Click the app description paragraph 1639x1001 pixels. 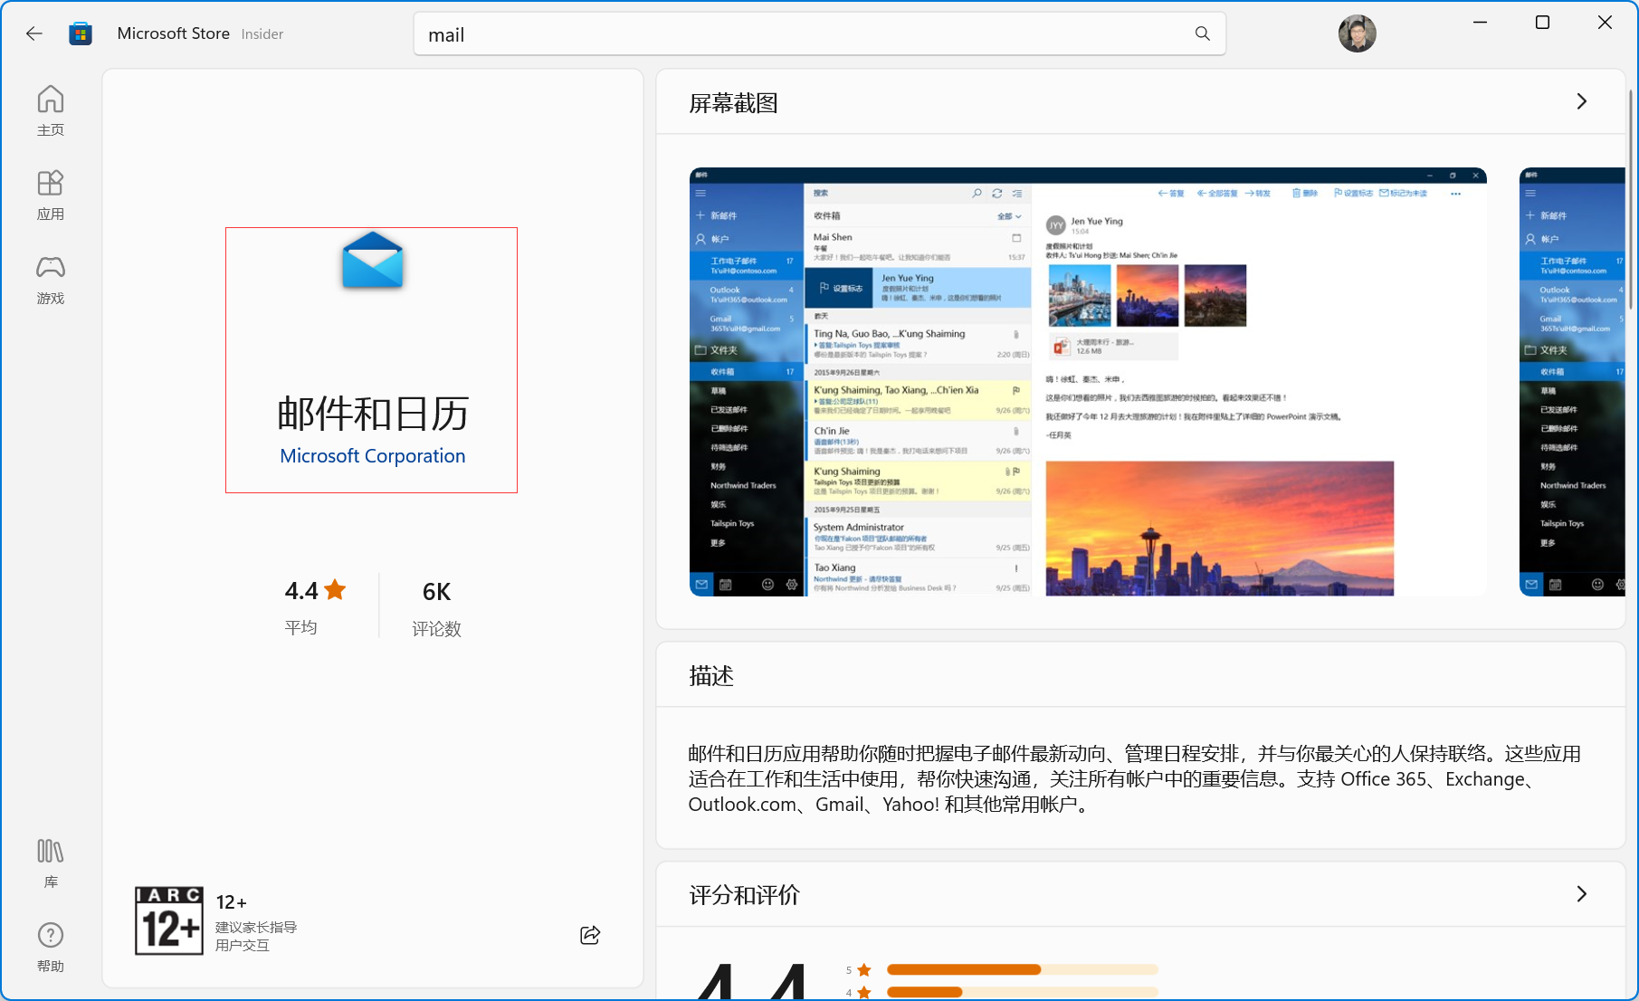click(x=1135, y=779)
